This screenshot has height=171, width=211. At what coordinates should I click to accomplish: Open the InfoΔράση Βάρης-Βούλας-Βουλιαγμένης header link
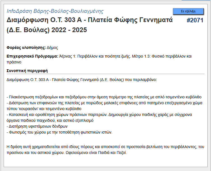(x=55, y=11)
